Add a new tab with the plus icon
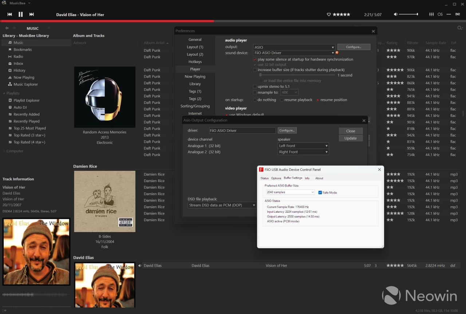466x314 pixels. pyautogui.click(x=49, y=28)
